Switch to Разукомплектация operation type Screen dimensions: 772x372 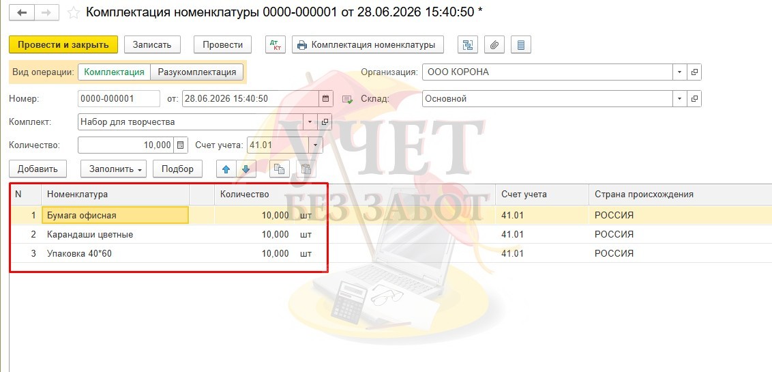[x=196, y=72]
